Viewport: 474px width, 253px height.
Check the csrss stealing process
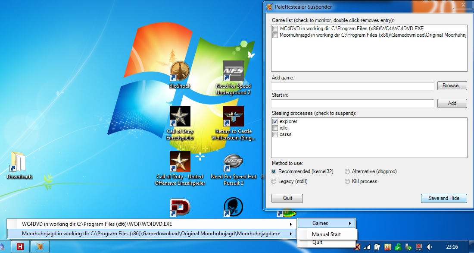275,135
